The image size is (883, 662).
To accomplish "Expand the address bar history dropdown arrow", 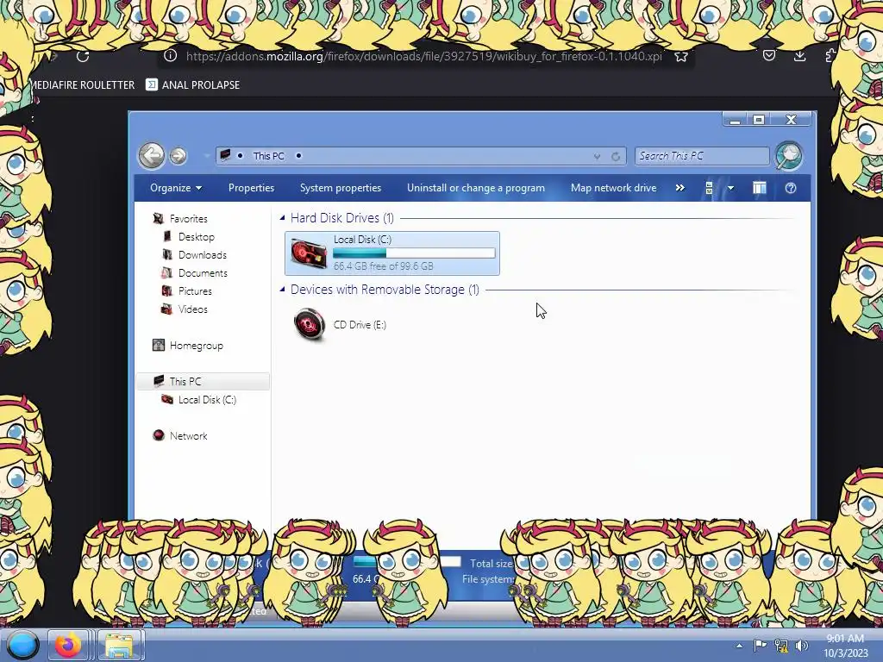I will tap(597, 157).
